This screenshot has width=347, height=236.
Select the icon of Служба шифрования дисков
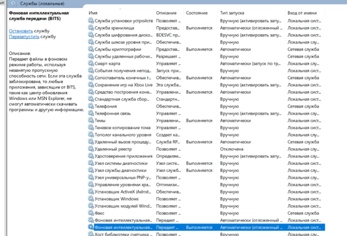(91, 35)
